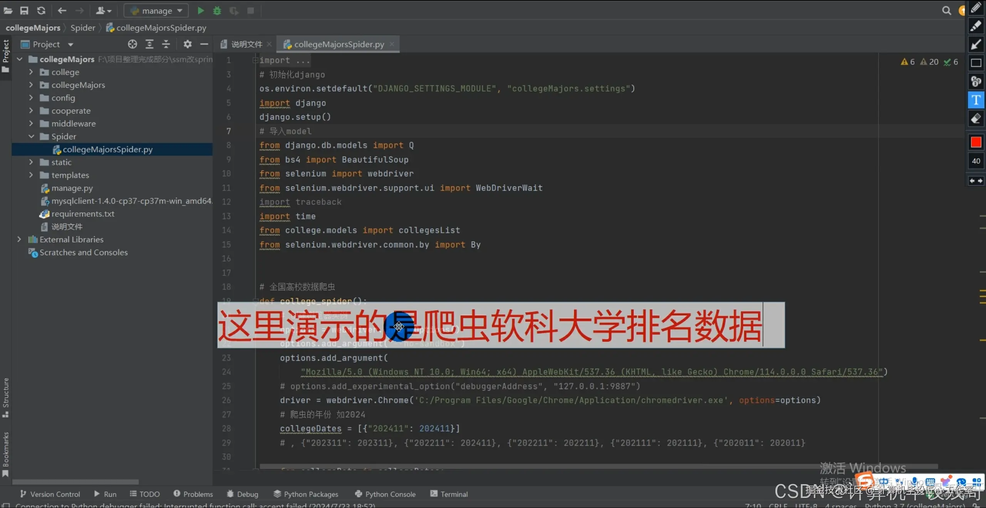Open the Python Packages tool window

coord(306,494)
